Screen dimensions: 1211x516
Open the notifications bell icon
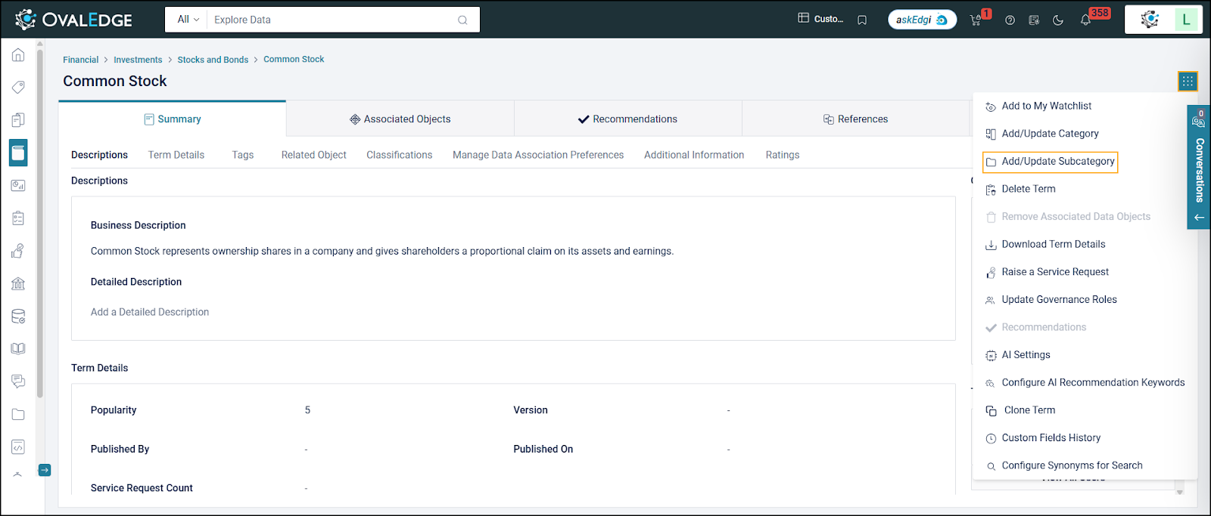click(1085, 20)
